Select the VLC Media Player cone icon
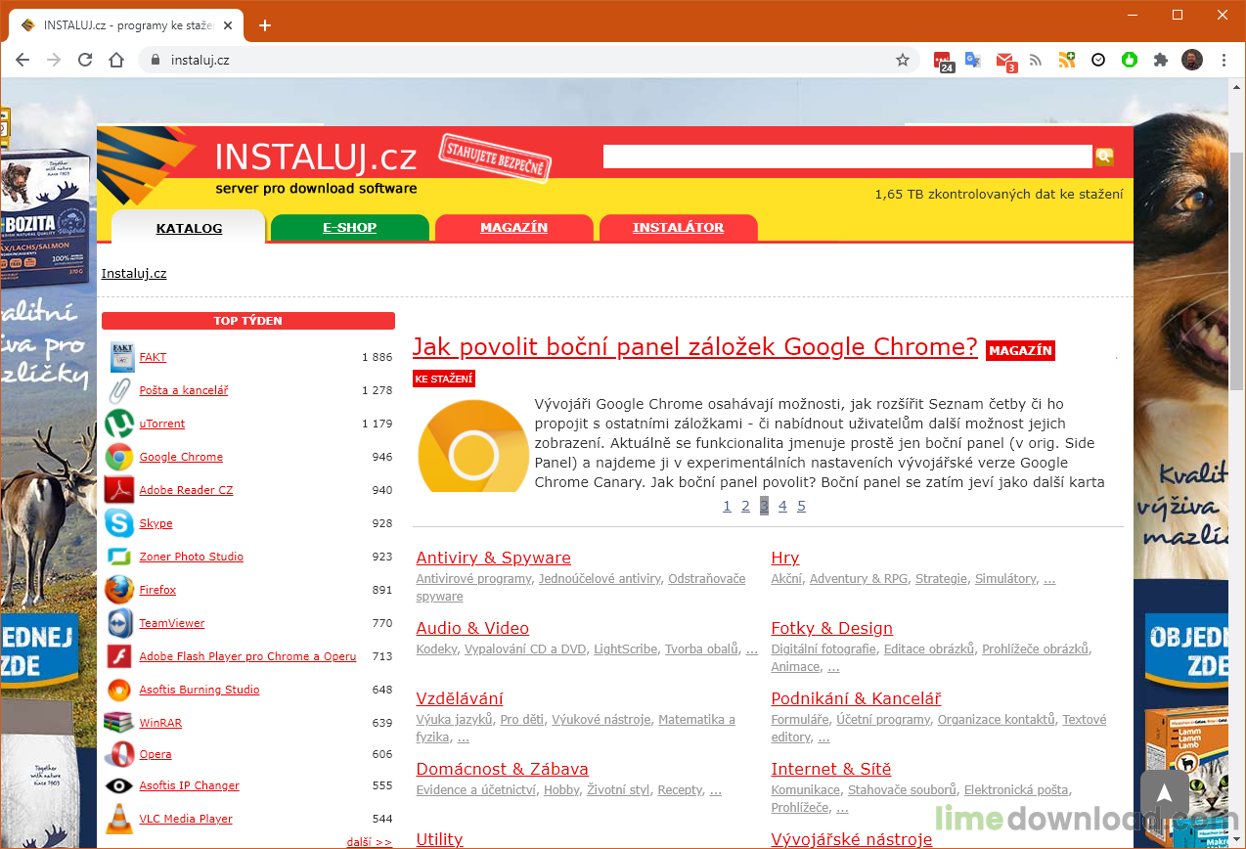This screenshot has width=1246, height=849. point(119,819)
